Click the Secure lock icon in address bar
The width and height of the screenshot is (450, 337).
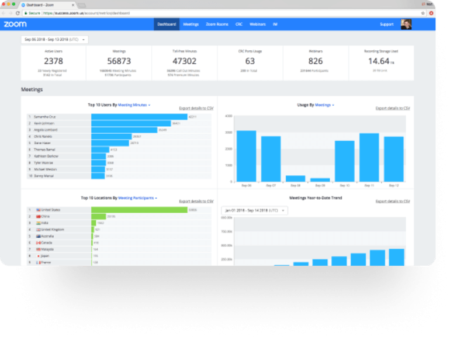26,13
